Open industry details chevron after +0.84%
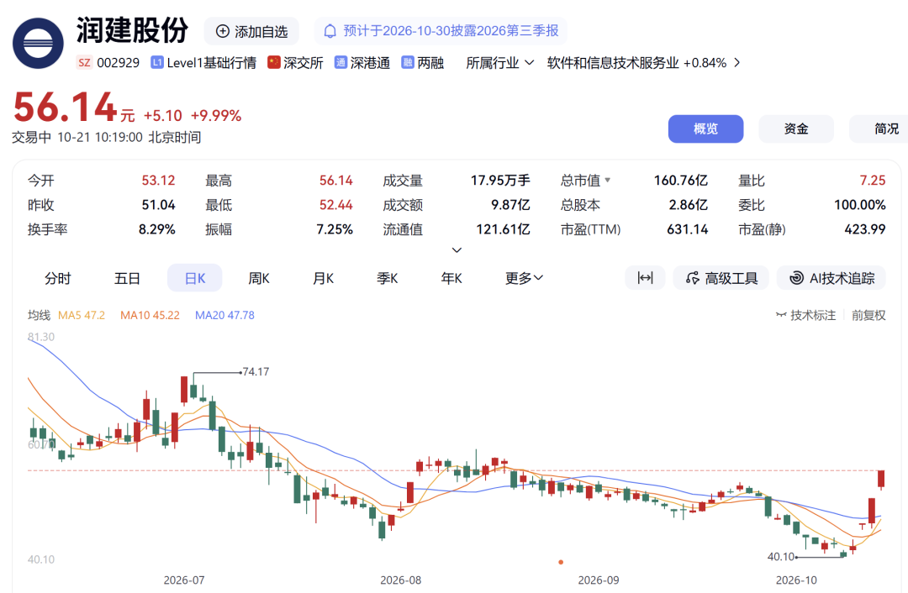908x593 pixels. (736, 62)
